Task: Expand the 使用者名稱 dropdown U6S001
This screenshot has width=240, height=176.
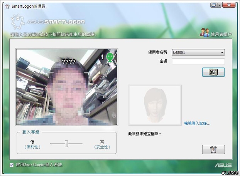Action: (198, 52)
